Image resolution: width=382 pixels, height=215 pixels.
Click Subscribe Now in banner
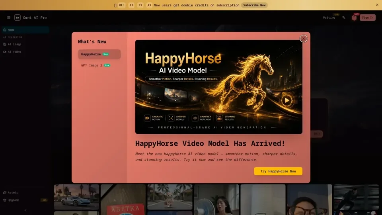pos(254,5)
